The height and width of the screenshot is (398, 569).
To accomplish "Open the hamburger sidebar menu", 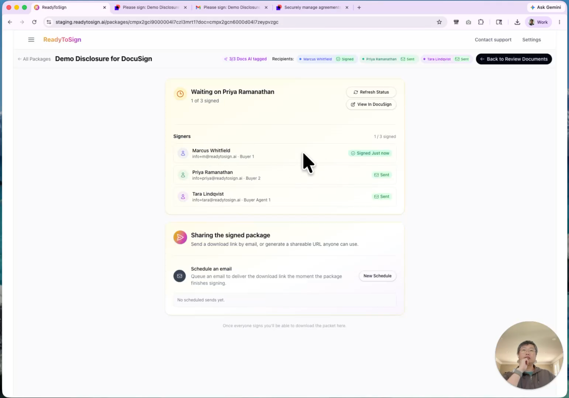I will coord(31,40).
